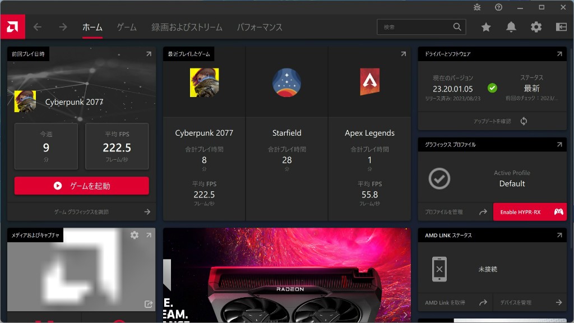Image resolution: width=574 pixels, height=323 pixels.
Task: Click the AMD logo icon
Action: coord(12,27)
